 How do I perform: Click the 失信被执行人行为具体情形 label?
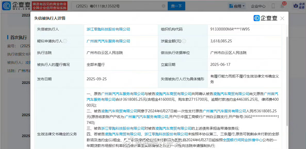182,79
